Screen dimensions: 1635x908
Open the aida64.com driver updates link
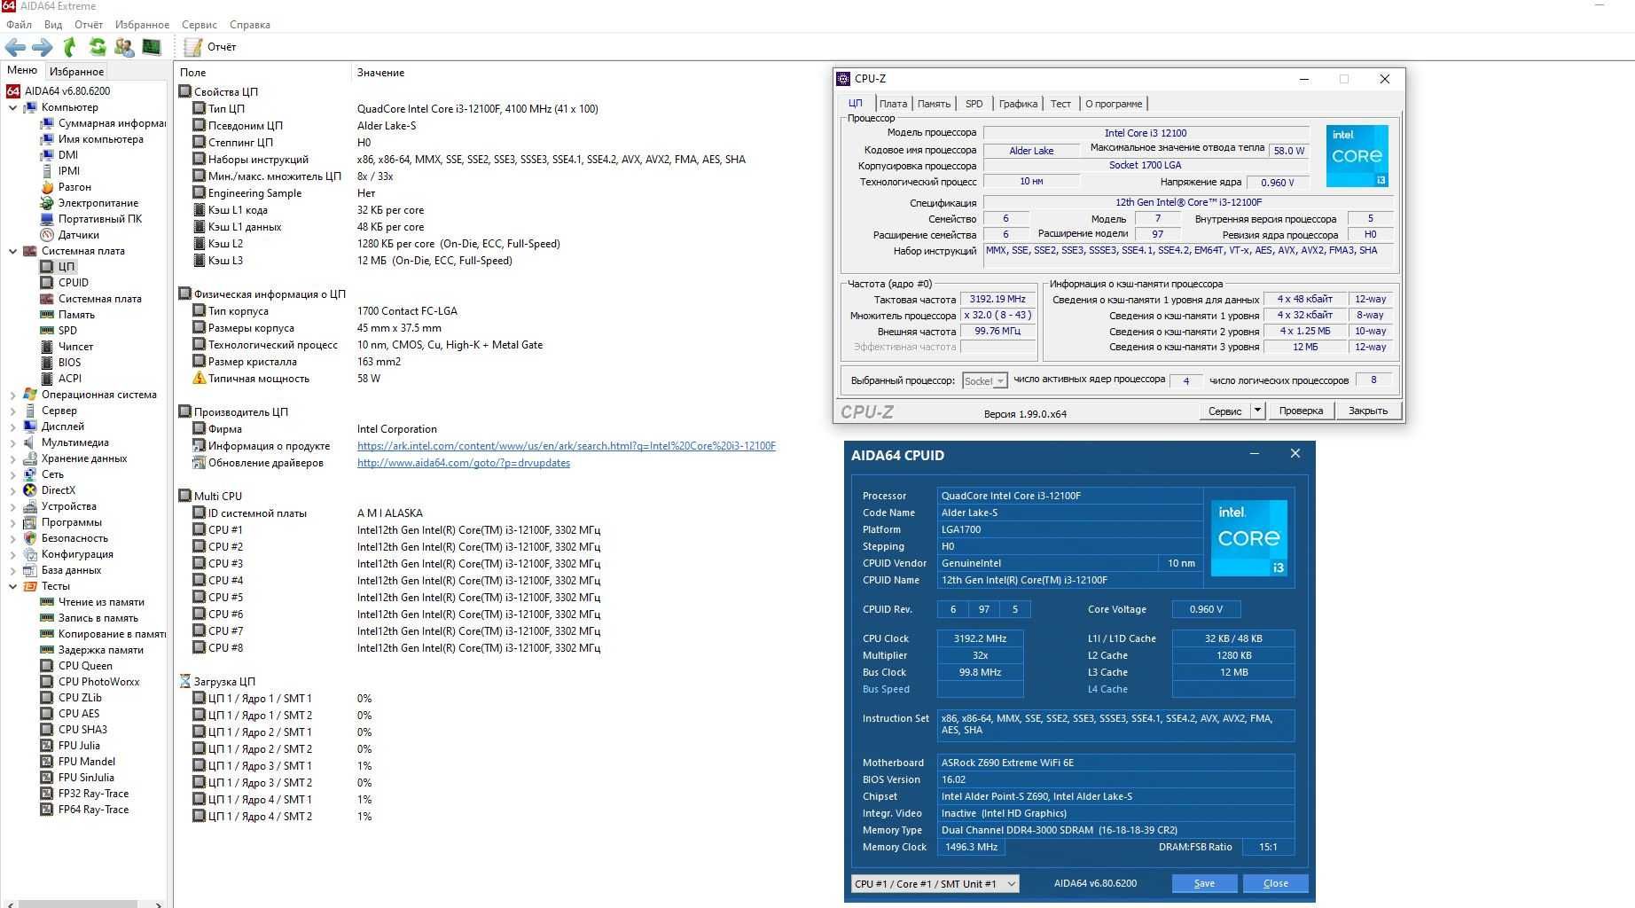pos(464,463)
